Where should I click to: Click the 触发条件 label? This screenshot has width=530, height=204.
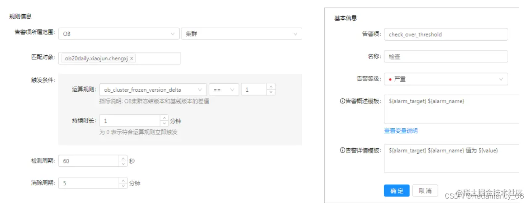pos(43,80)
